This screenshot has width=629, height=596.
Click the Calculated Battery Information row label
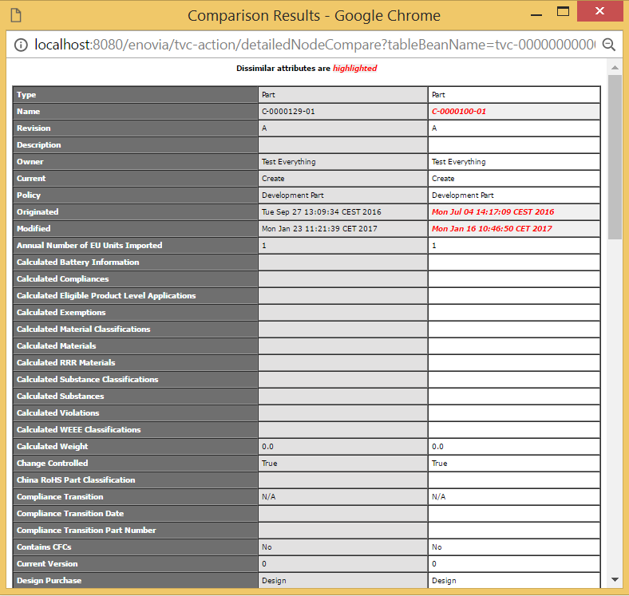tap(77, 262)
